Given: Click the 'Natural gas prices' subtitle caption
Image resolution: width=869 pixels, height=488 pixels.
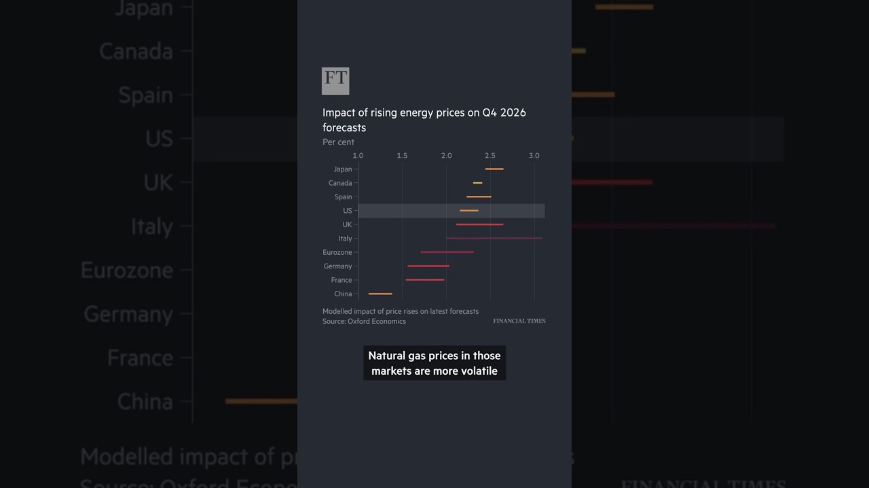Looking at the screenshot, I should (x=434, y=363).
